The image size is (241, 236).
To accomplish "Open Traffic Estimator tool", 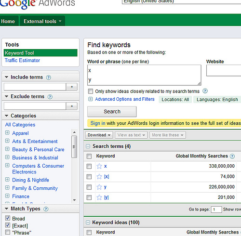I will [22, 60].
